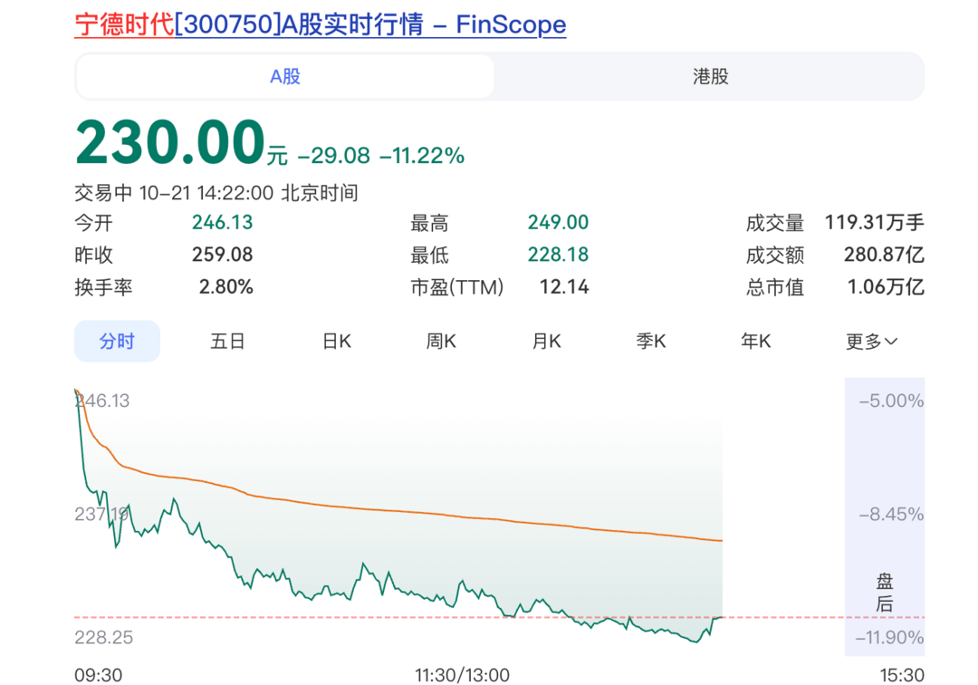The width and height of the screenshot is (978, 685).
Task: Click the 15:30 time axis label
Action: 902,675
